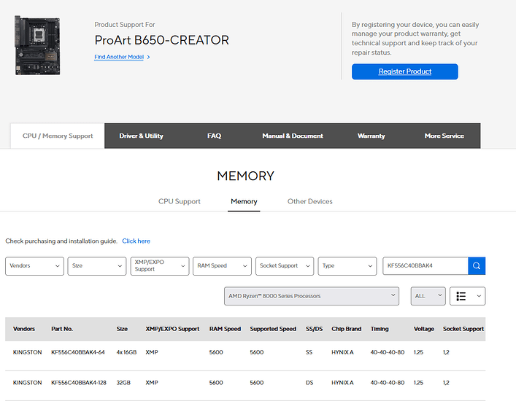This screenshot has height=401, width=516.
Task: Open AMD Ryzen 8000 Series Processors dropdown
Action: (312, 296)
